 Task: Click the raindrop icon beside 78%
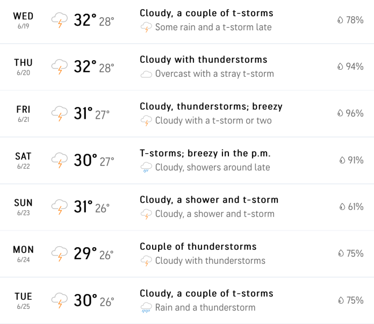pyautogui.click(x=340, y=20)
